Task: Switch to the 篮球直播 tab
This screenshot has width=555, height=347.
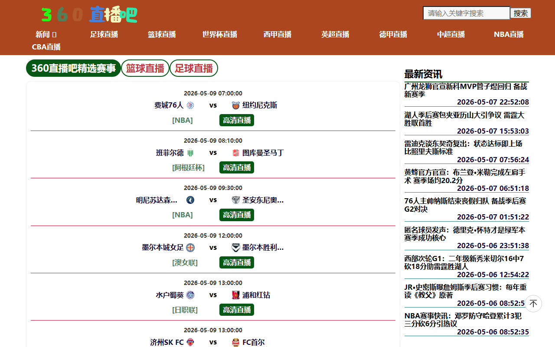Action: point(145,68)
